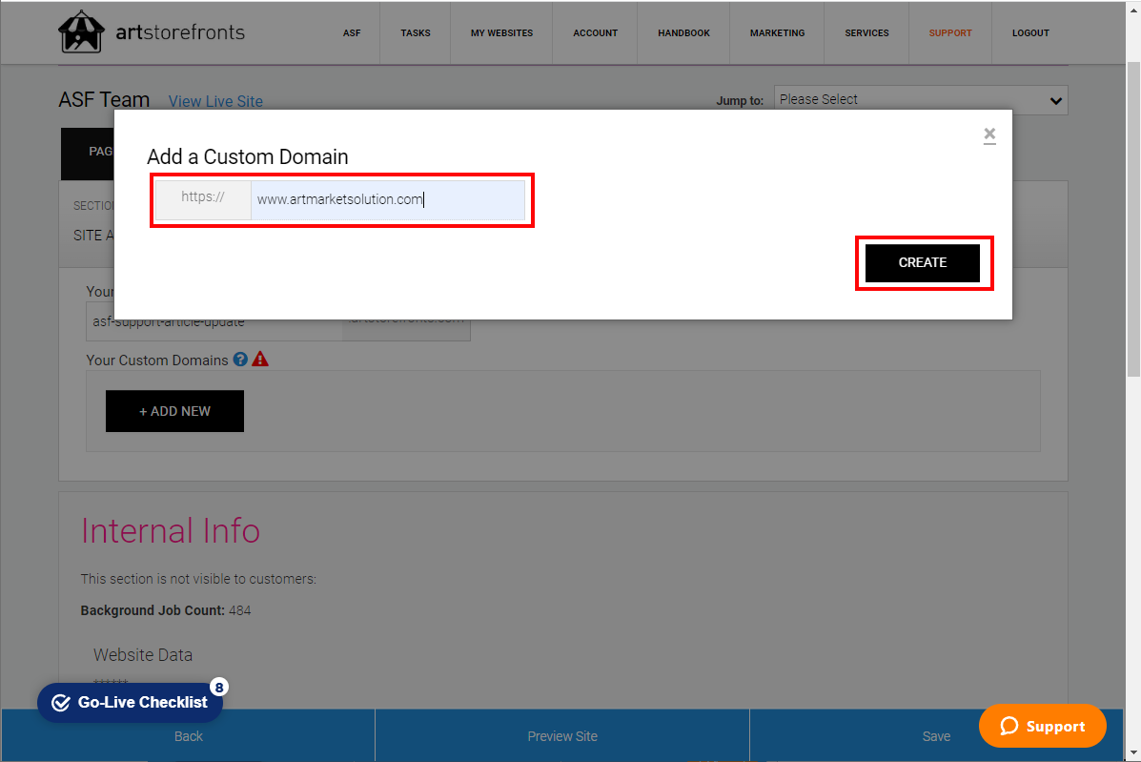Open the TASKS menu item

tap(416, 32)
